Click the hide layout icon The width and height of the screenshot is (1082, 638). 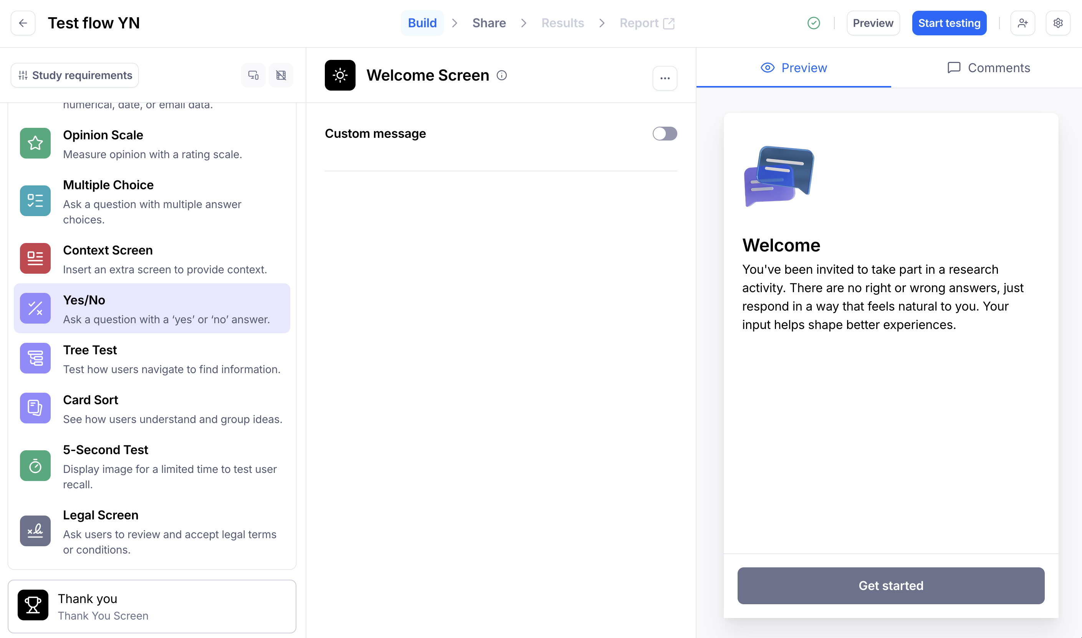click(x=281, y=75)
